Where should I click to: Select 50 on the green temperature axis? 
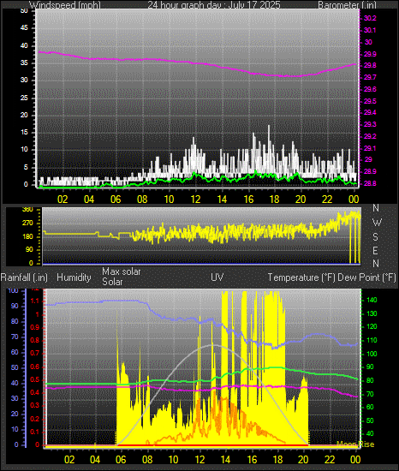(x=370, y=420)
